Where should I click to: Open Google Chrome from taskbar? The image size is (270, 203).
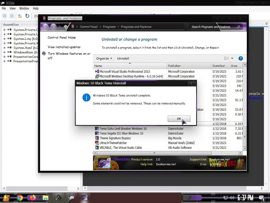click(20, 198)
